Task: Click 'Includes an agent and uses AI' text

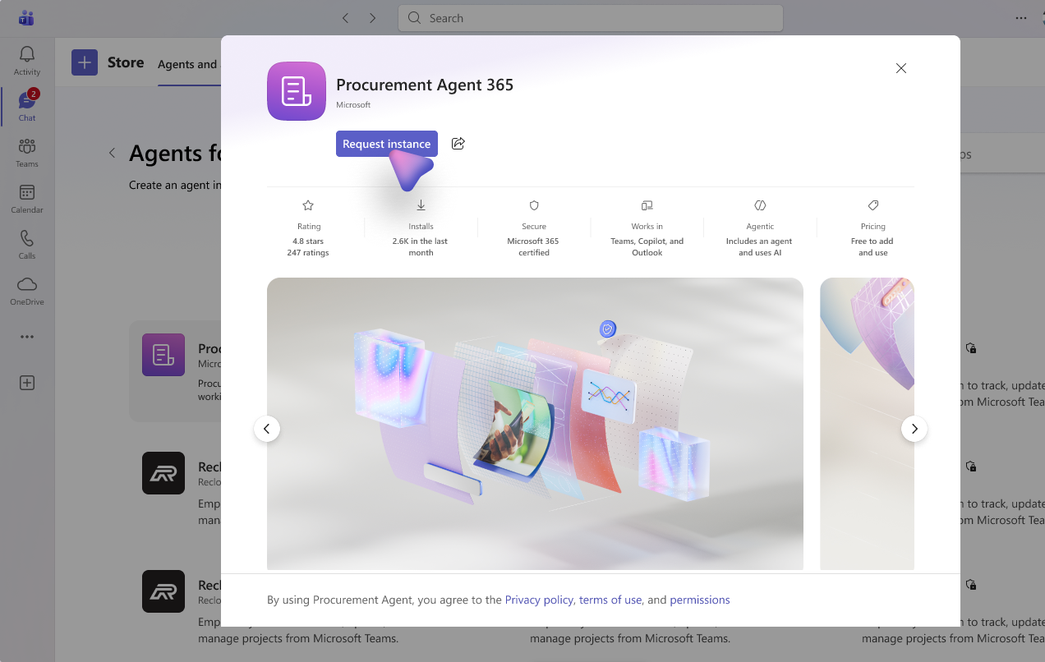Action: point(760,247)
